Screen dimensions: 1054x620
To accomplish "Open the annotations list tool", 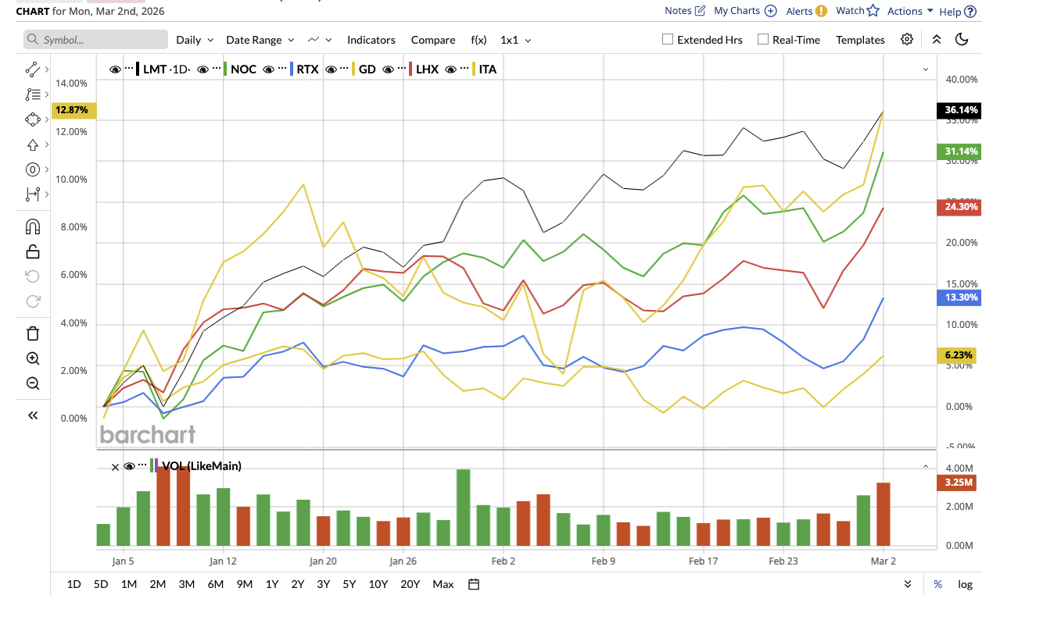I will (x=32, y=94).
